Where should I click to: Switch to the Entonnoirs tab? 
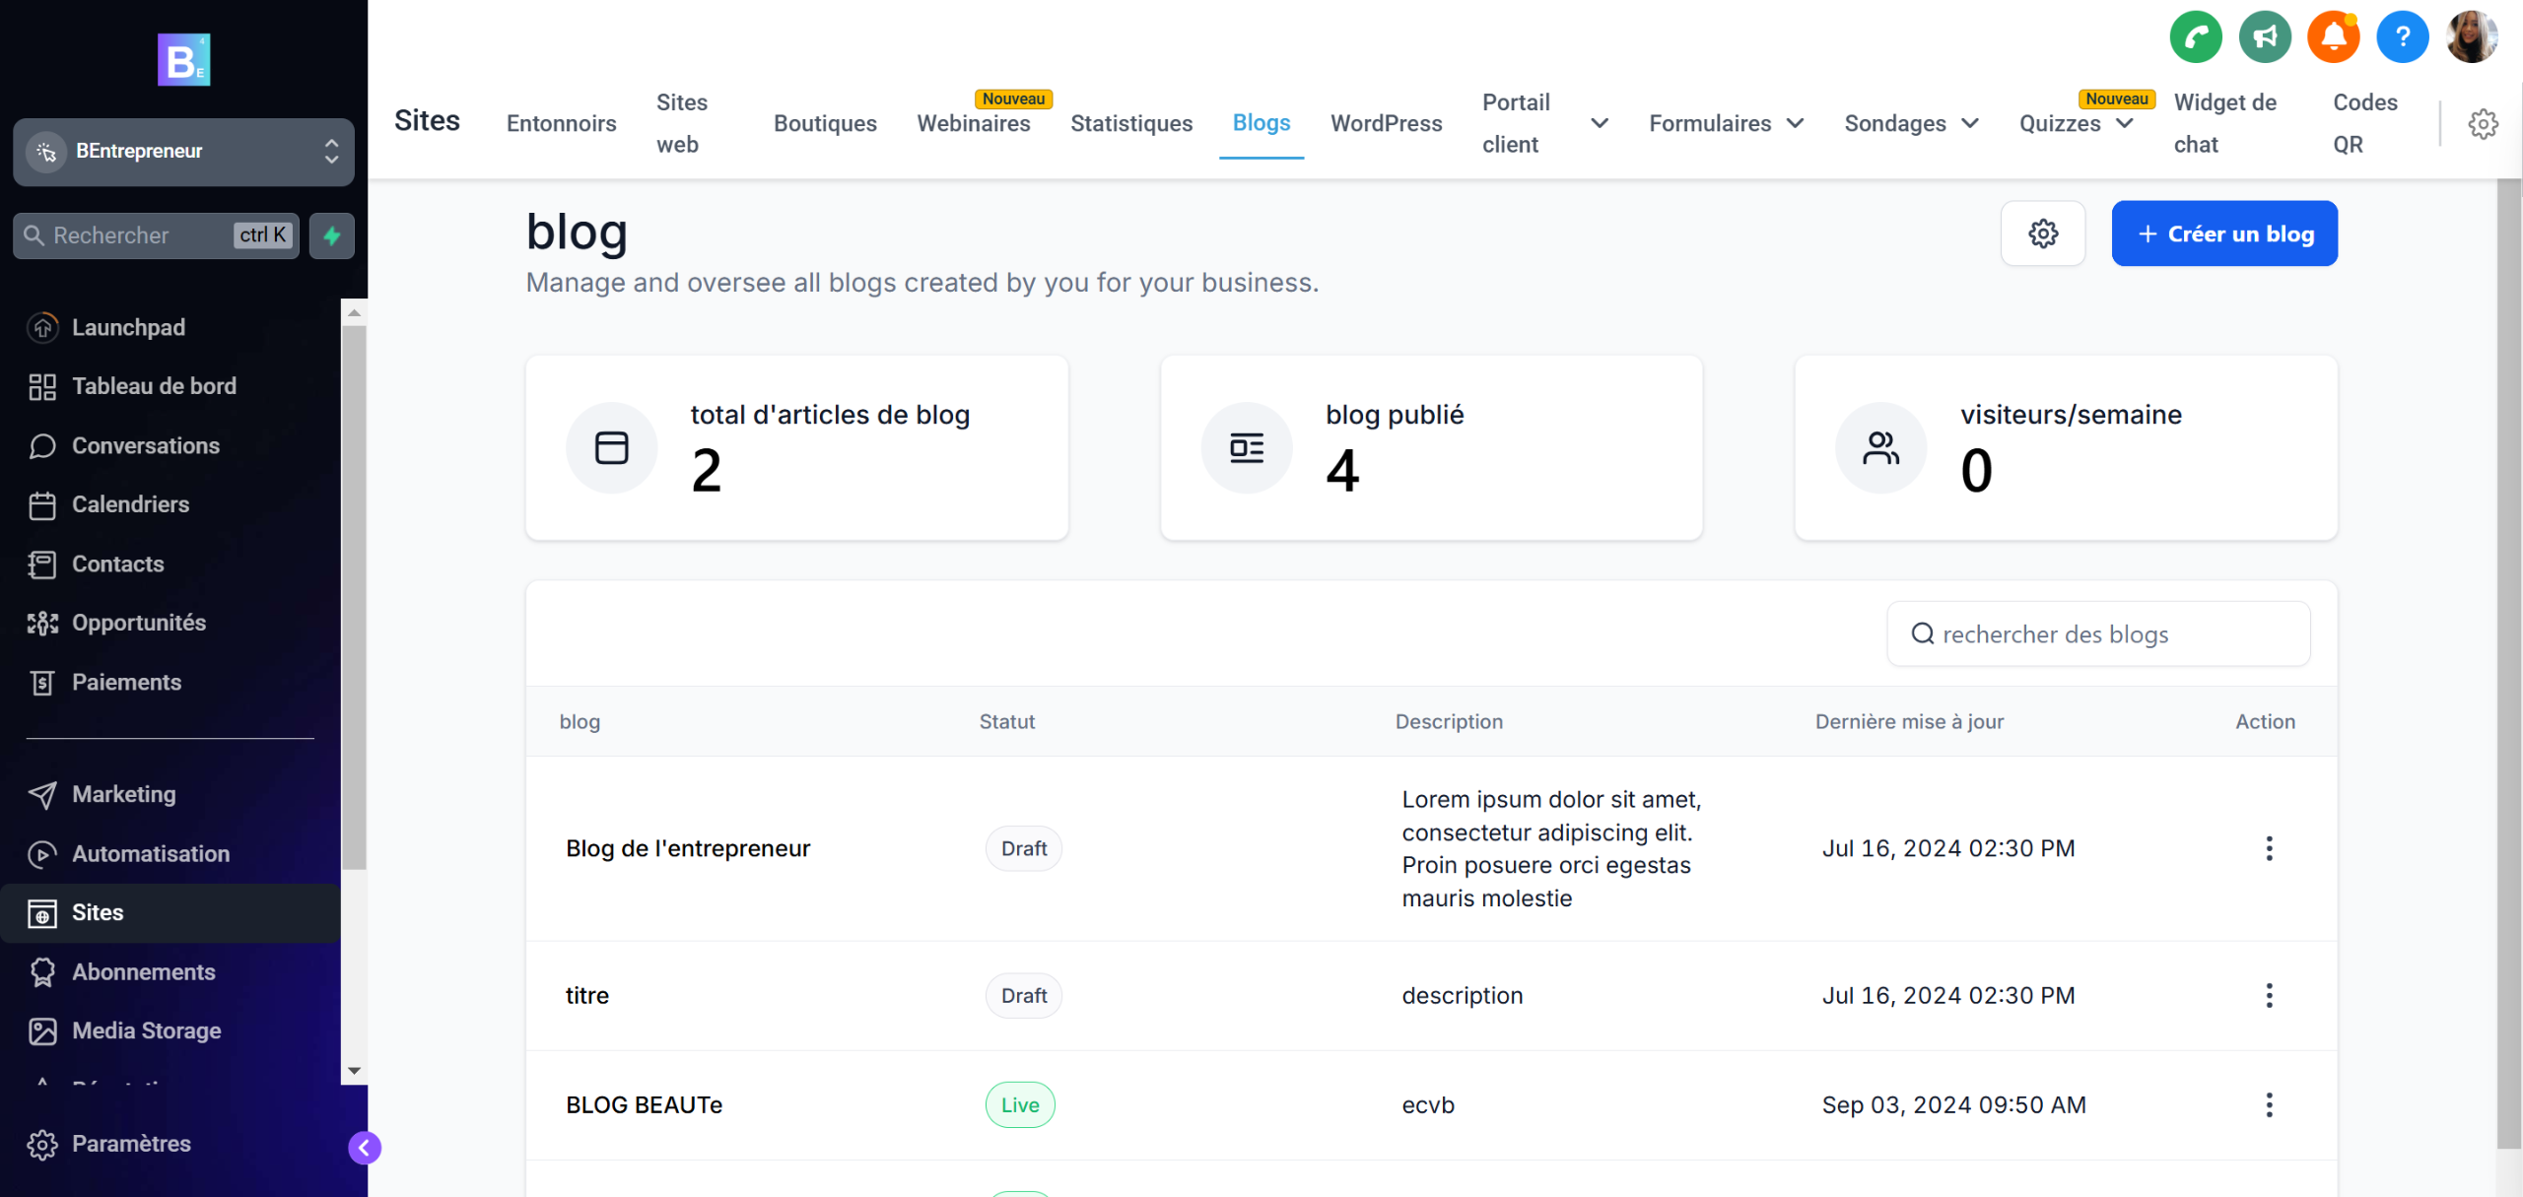561,123
